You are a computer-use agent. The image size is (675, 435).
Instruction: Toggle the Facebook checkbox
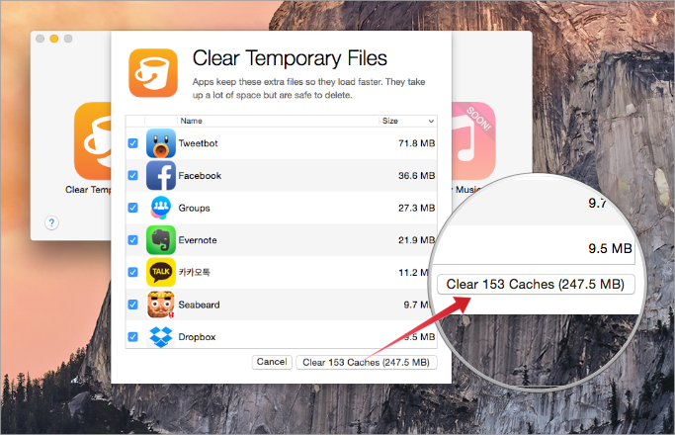[x=133, y=176]
